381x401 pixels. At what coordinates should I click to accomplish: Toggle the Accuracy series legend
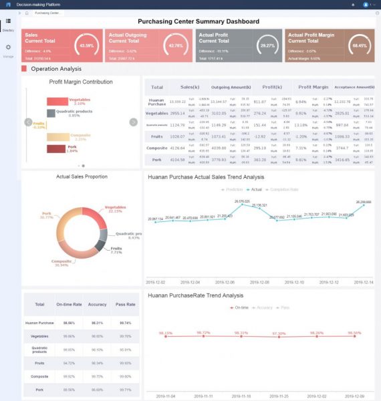pyautogui.click(x=262, y=307)
